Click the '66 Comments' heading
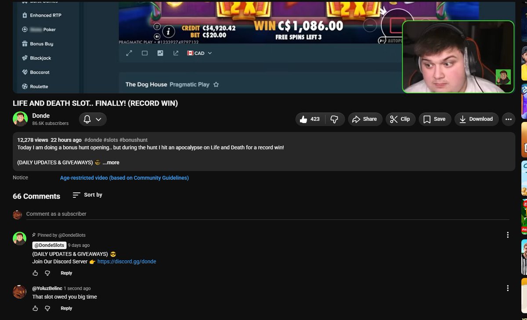 [x=36, y=196]
